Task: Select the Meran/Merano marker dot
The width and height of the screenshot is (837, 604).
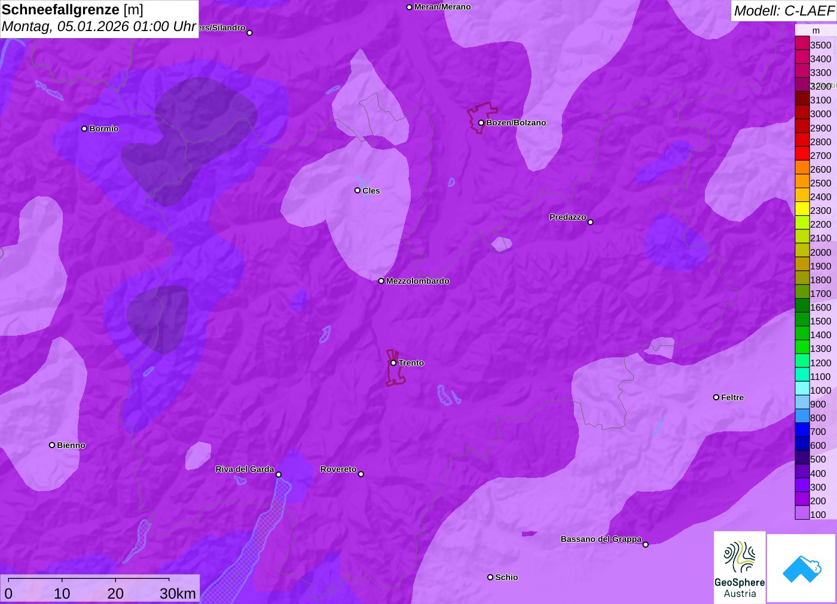Action: [410, 7]
